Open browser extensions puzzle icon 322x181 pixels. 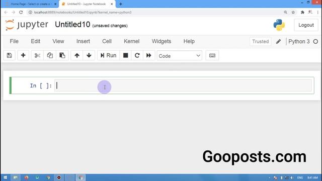coord(302,12)
